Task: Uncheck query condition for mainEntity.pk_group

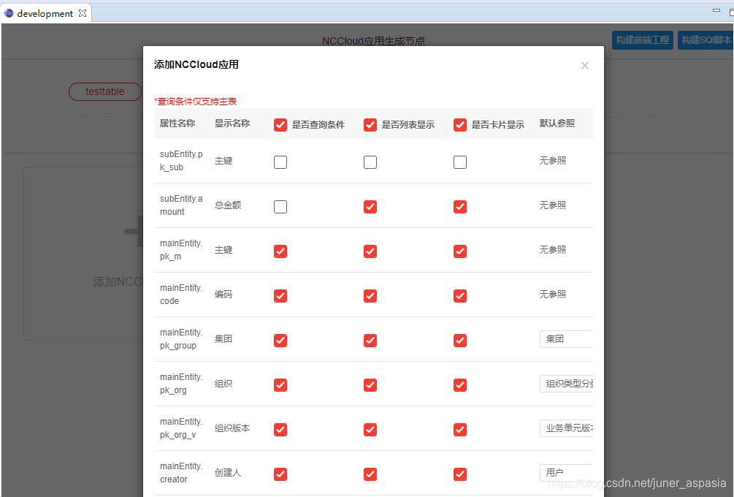Action: [280, 341]
